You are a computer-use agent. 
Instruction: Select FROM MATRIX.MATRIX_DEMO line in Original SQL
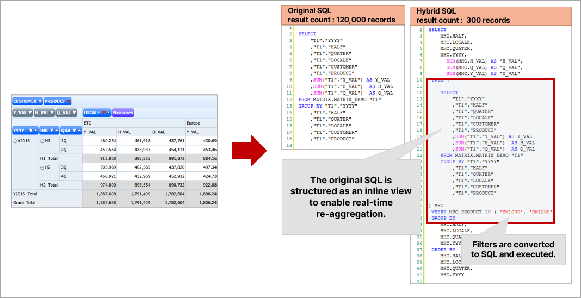point(340,100)
